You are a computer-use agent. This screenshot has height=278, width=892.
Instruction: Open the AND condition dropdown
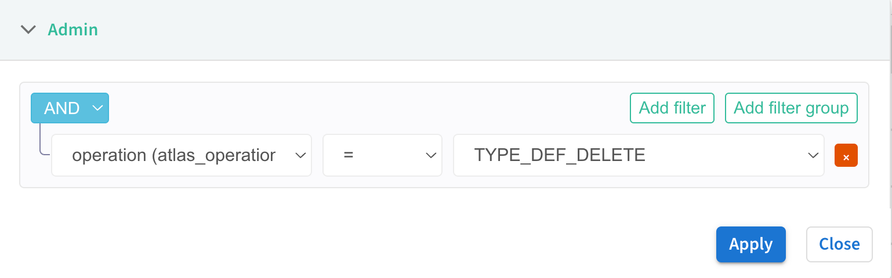70,108
